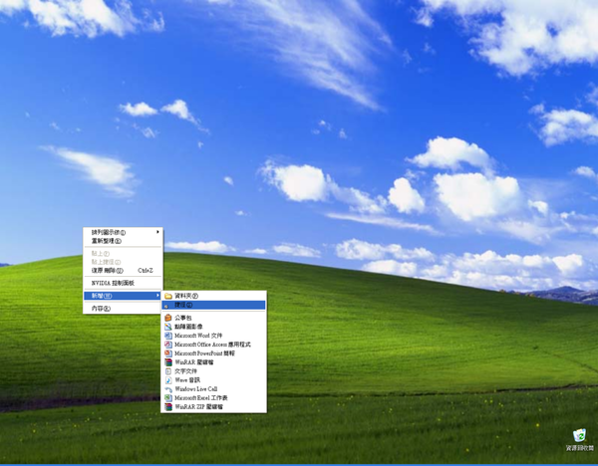Choose Wave 音訊 sound entry
The width and height of the screenshot is (598, 466).
click(x=213, y=380)
